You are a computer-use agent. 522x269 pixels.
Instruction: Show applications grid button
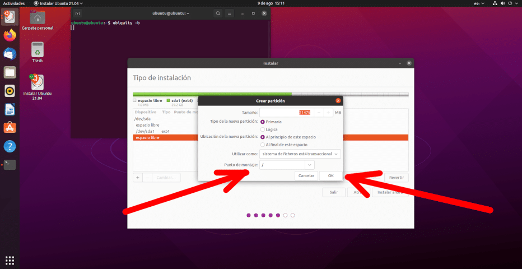[10, 260]
